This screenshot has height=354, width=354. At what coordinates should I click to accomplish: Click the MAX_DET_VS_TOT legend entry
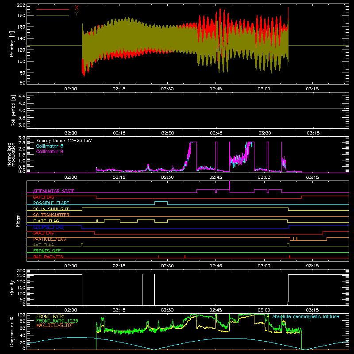tap(54, 325)
